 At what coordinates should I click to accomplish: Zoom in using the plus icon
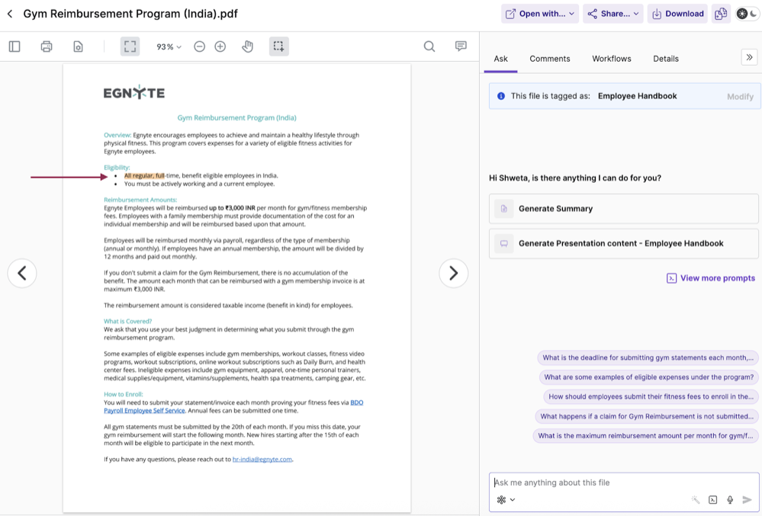(220, 46)
